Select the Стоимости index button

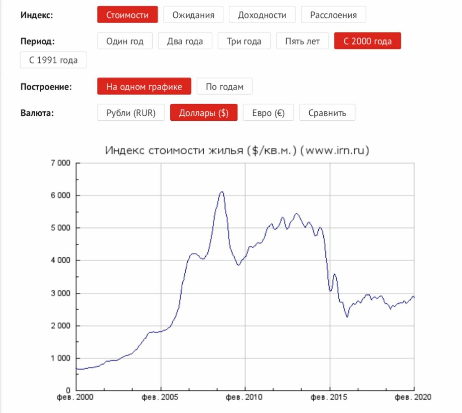coord(127,15)
